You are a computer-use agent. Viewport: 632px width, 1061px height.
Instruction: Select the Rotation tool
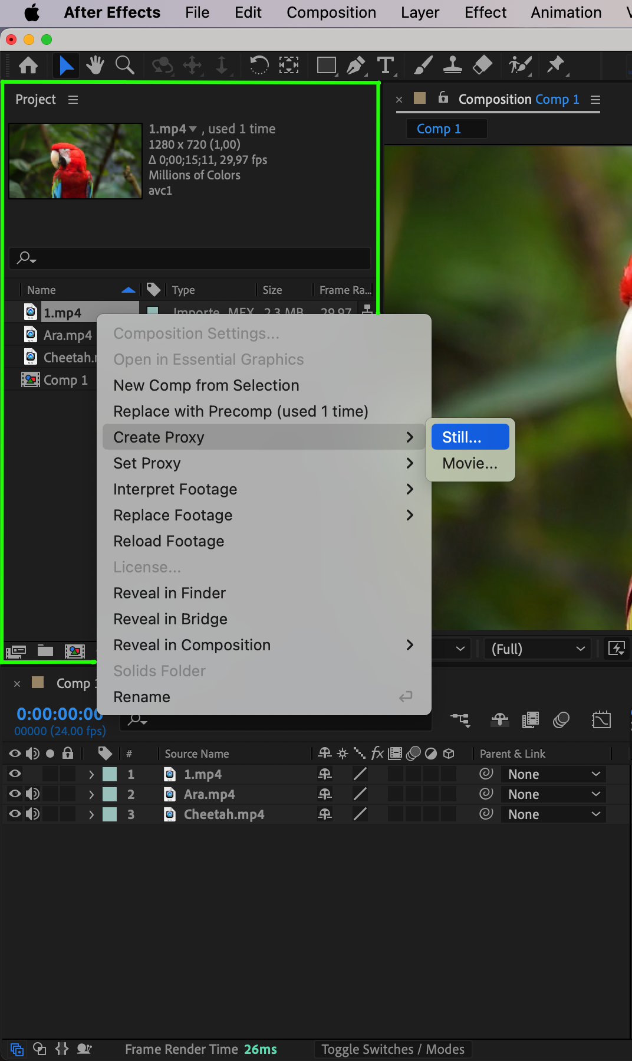point(258,65)
